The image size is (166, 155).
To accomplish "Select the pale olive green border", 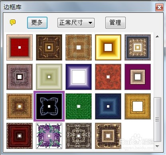I will point(49,77).
